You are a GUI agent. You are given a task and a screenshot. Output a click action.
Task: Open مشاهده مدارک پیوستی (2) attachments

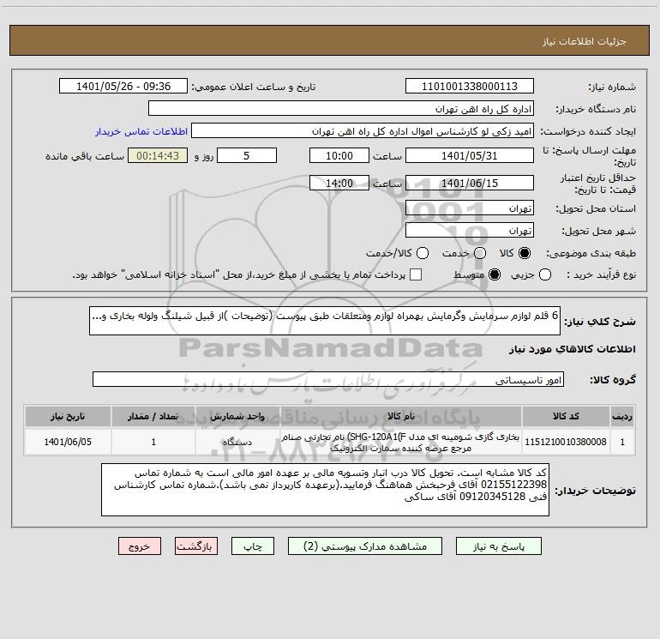tap(365, 546)
